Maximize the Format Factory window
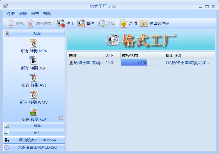Viewport: 219px width, 154px height. tap(207, 6)
